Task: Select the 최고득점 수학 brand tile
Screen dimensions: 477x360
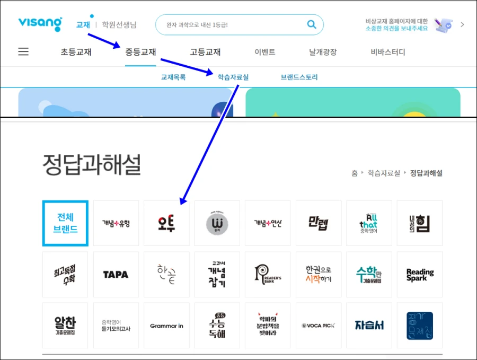Action: pyautogui.click(x=65, y=275)
